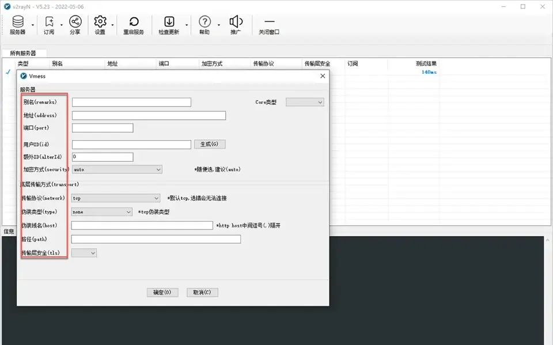Open the Core类型 dropdown
Viewport: 553px width, 345px height.
(305, 103)
